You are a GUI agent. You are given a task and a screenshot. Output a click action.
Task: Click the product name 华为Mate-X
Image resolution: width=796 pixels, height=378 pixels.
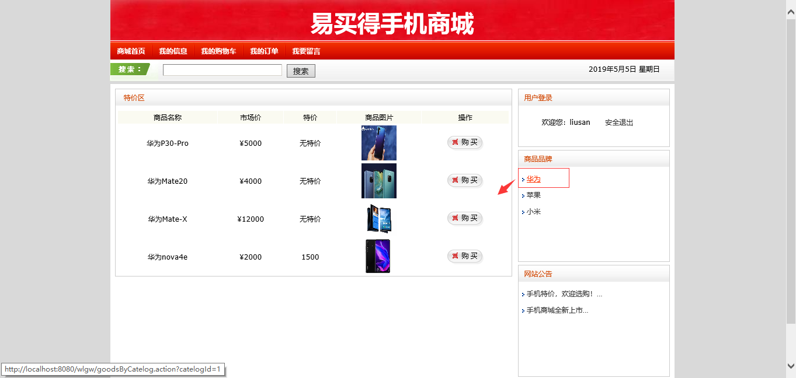[x=168, y=219]
